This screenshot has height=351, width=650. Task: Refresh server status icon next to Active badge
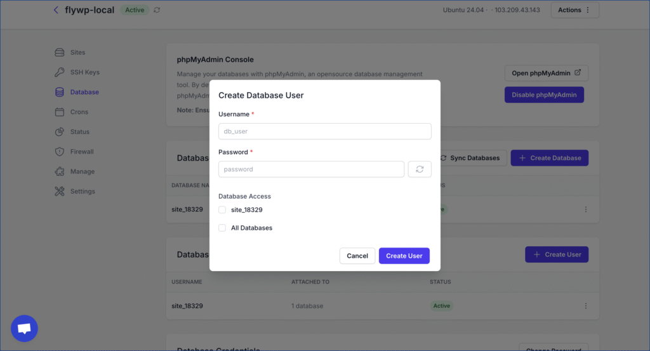point(157,10)
